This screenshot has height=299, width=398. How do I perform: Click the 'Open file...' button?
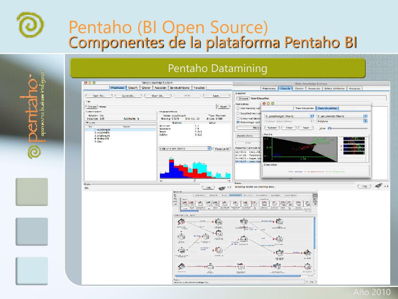tap(99, 96)
